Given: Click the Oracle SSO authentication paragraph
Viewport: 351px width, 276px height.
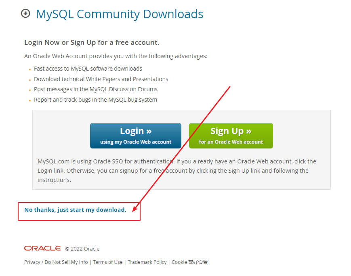Looking at the screenshot, I should 177,171.
